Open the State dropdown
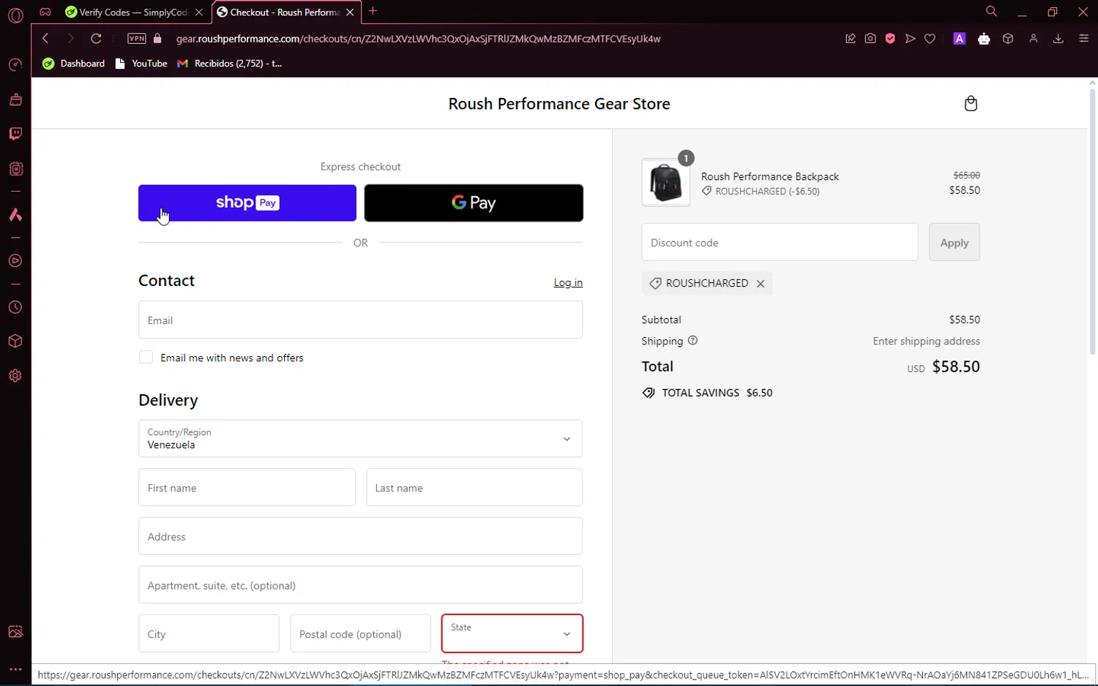The image size is (1098, 686). point(512,633)
